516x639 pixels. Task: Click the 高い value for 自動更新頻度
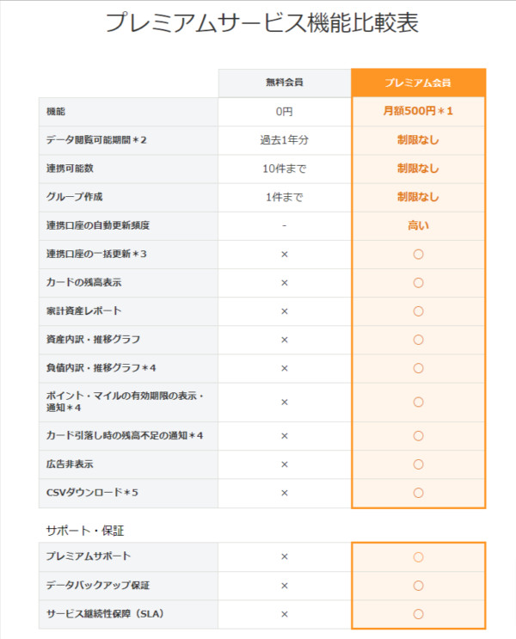click(418, 225)
